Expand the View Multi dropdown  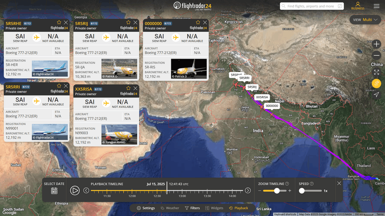click(x=365, y=20)
